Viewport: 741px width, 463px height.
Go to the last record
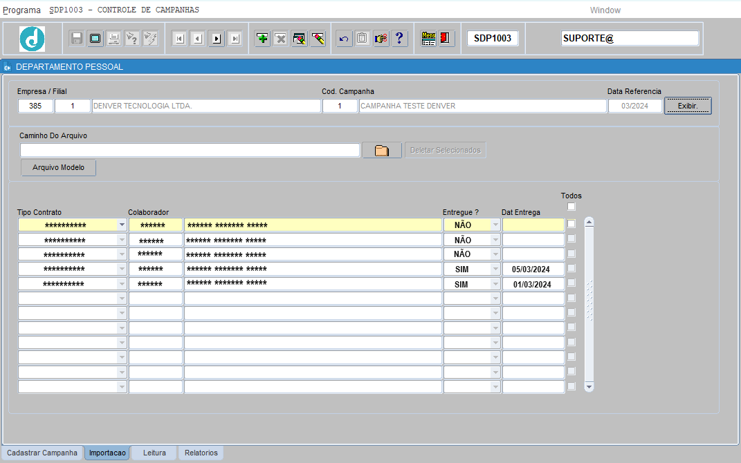point(235,39)
